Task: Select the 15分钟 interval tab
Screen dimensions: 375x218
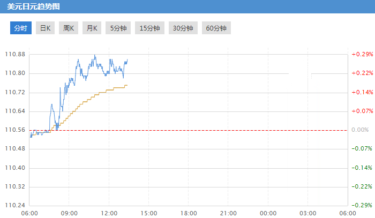Action: tap(149, 28)
